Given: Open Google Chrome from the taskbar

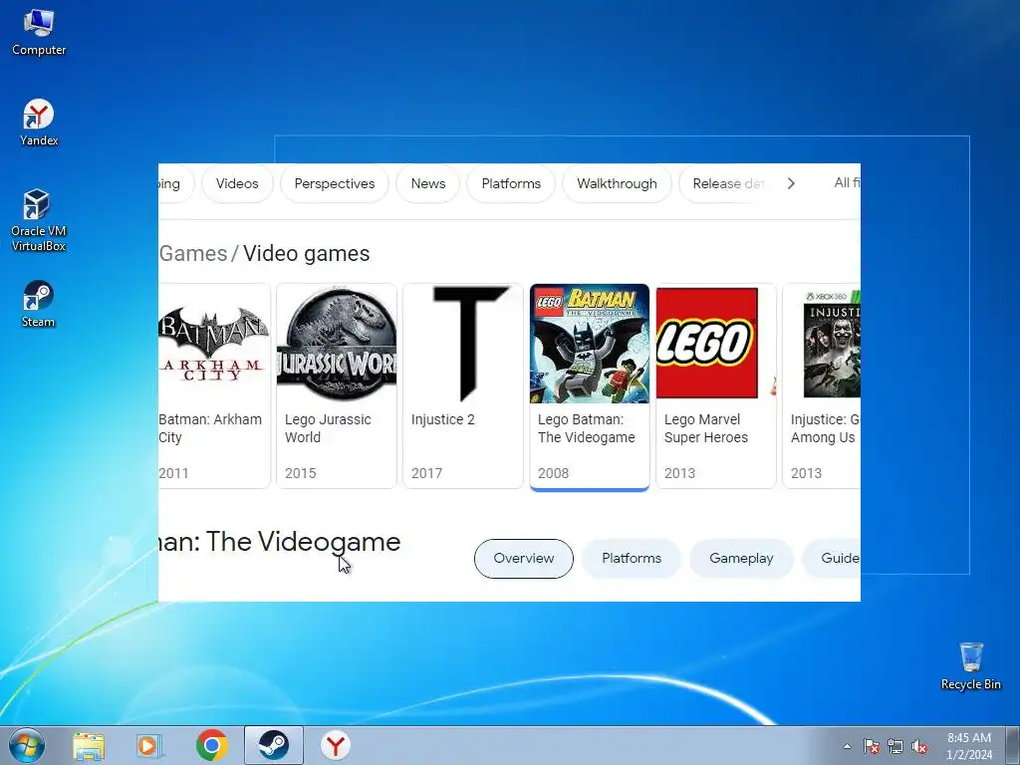Looking at the screenshot, I should pyautogui.click(x=212, y=745).
